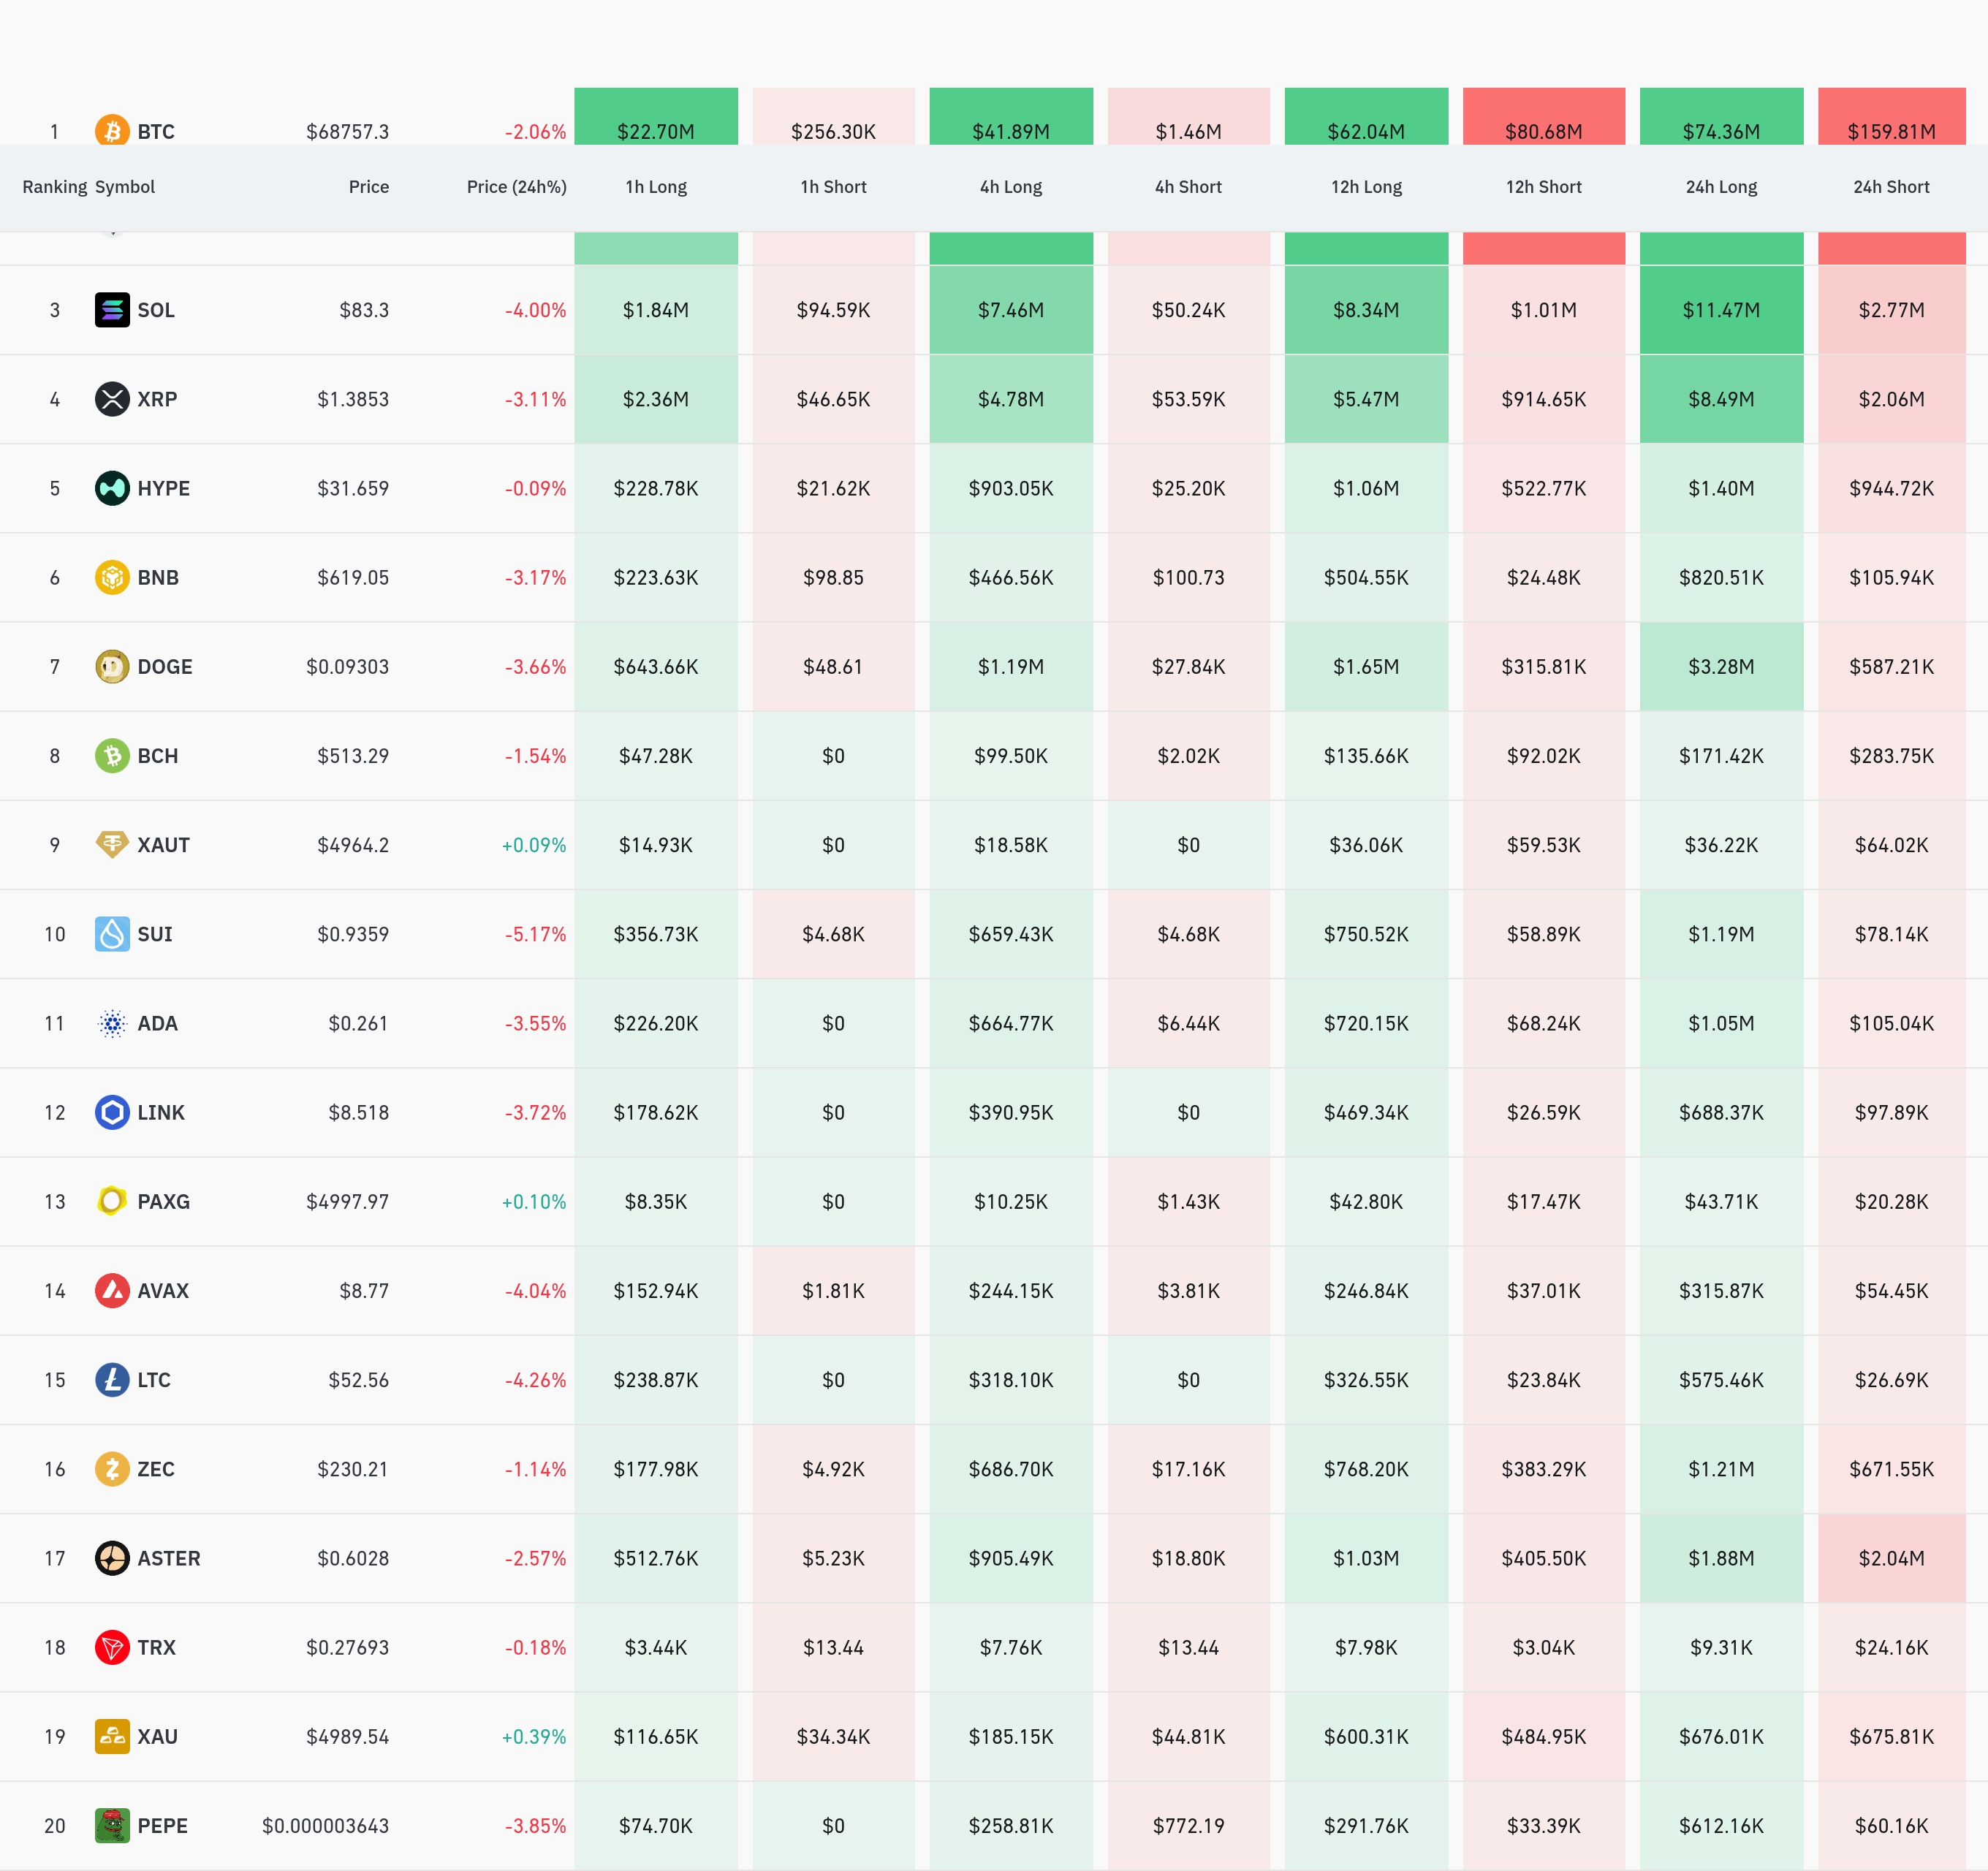Screen dimensions: 1988x1871
Task: Sort by the 1h Long column header
Action: (656, 187)
